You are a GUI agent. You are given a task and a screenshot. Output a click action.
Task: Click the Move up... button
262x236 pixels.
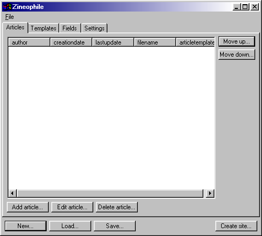pos(237,41)
